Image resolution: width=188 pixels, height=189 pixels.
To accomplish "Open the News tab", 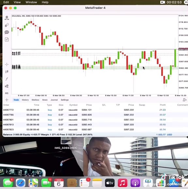I will [x=45, y=100].
